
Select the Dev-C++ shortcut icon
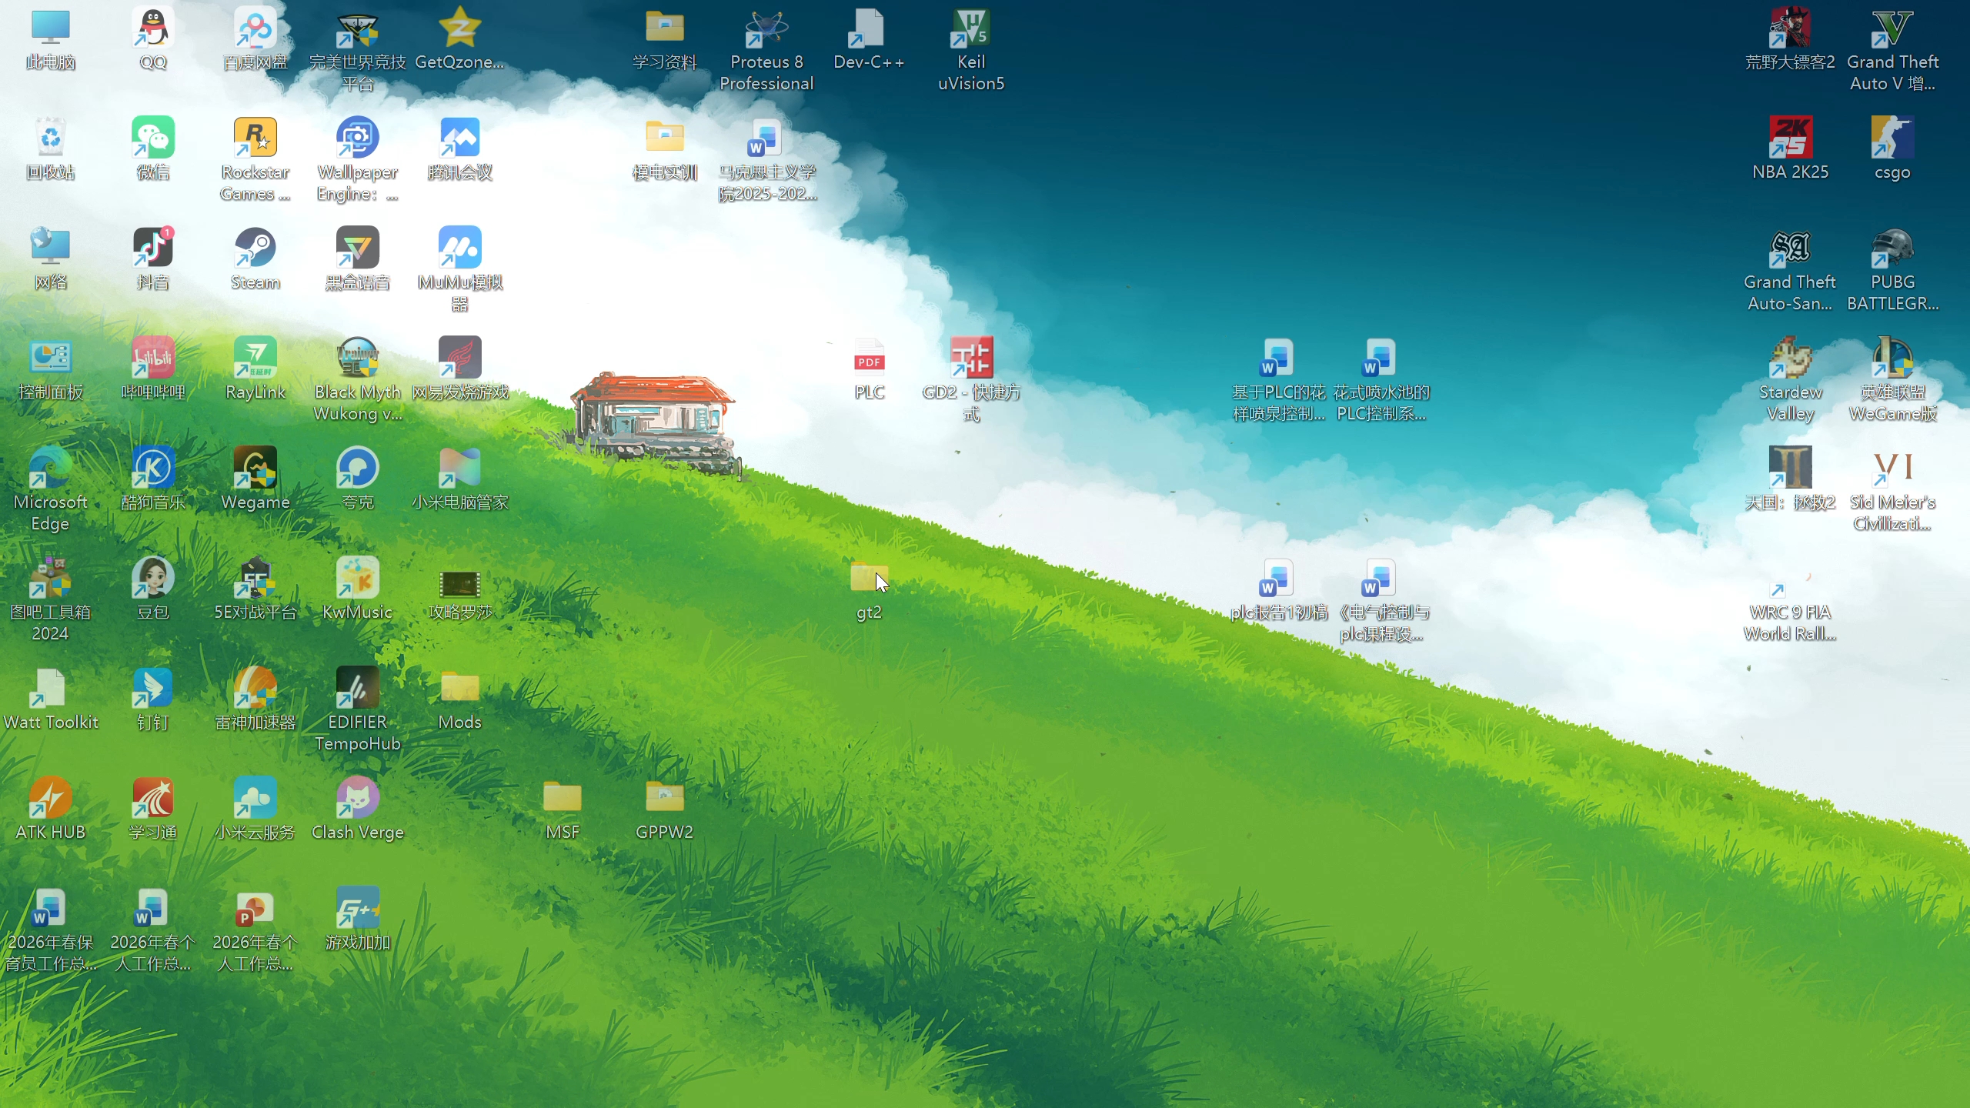pos(869,29)
